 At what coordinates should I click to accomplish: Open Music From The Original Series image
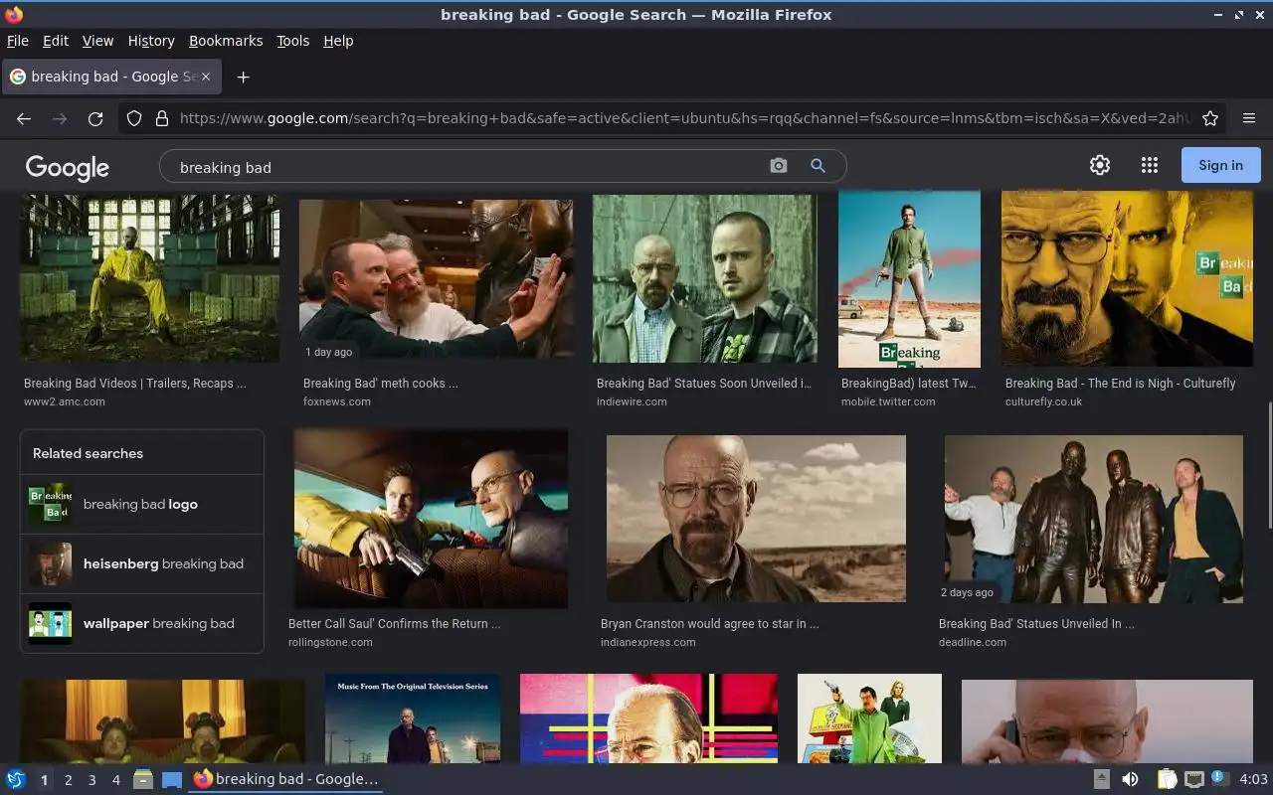click(x=413, y=718)
